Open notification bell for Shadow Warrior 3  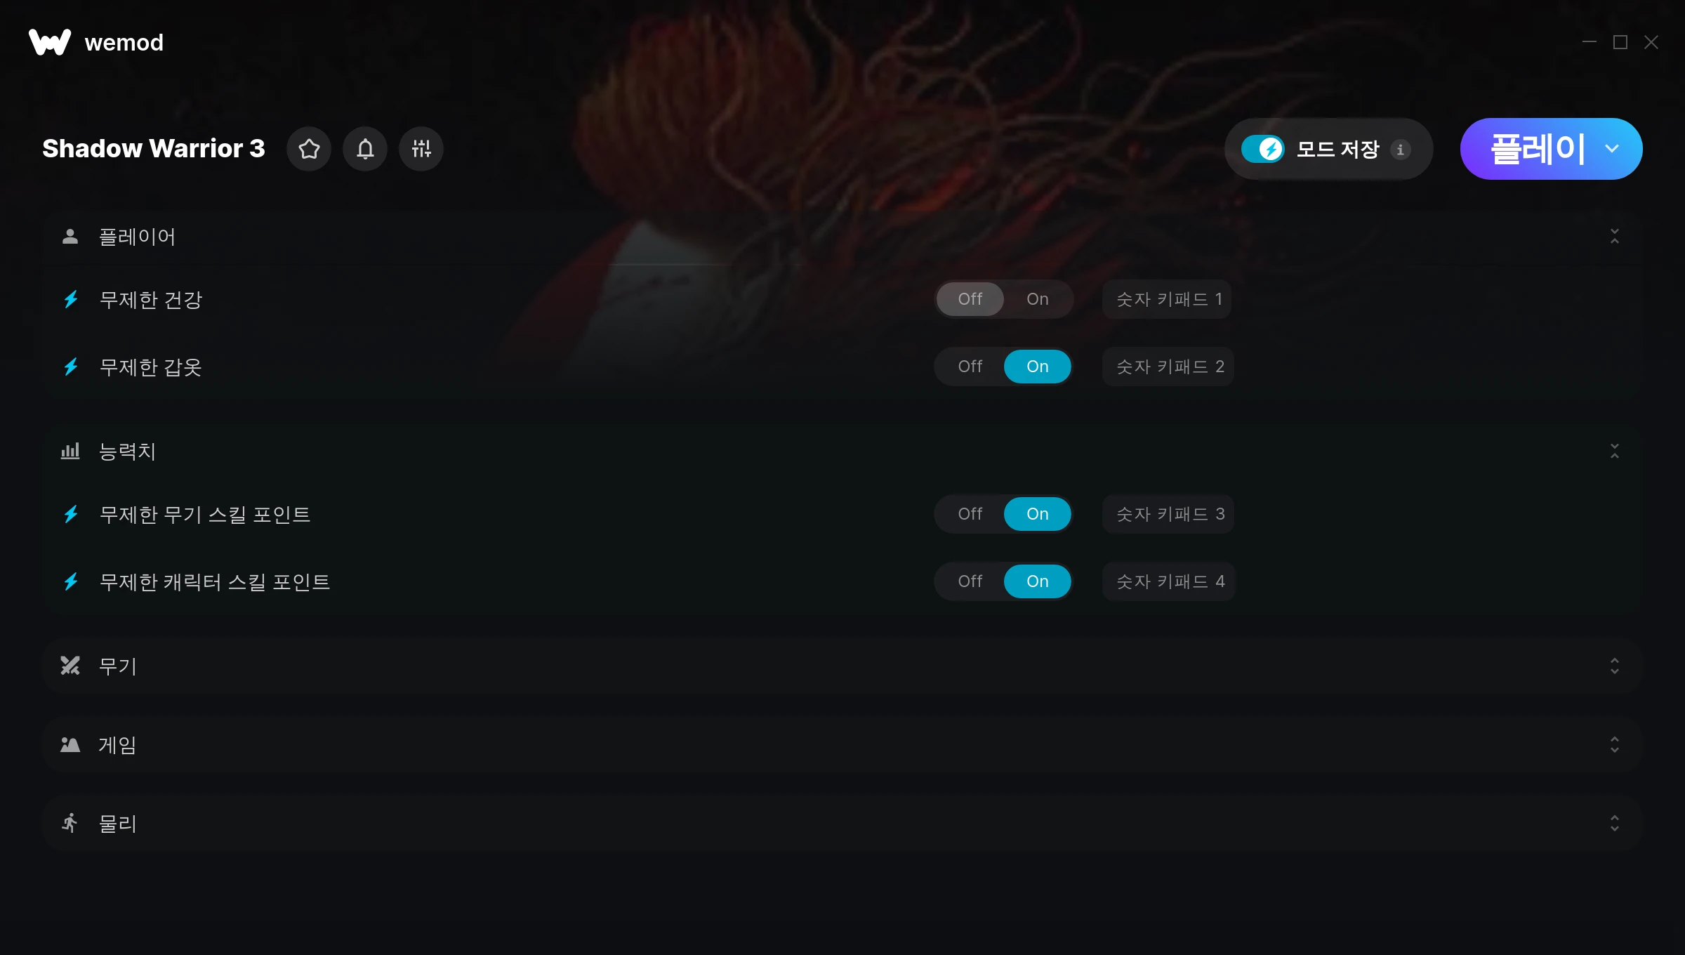pyautogui.click(x=365, y=149)
